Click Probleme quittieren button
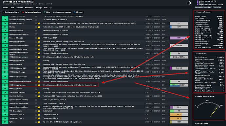The width and height of the screenshot is (226, 126). 11,12
